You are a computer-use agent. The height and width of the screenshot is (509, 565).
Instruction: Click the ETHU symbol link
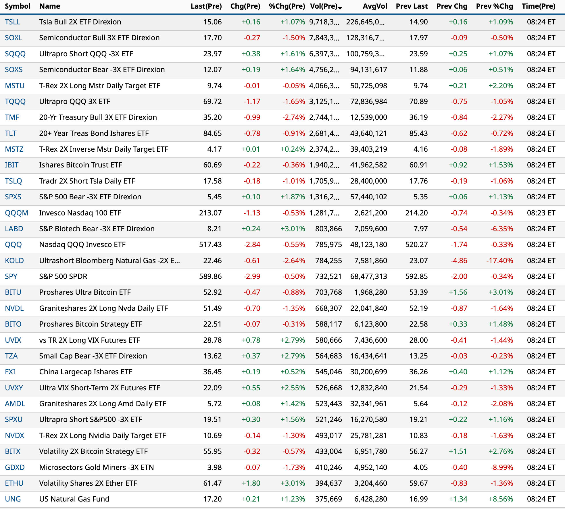click(14, 483)
